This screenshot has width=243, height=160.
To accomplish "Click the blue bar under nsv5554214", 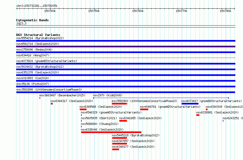I will coord(126,41).
